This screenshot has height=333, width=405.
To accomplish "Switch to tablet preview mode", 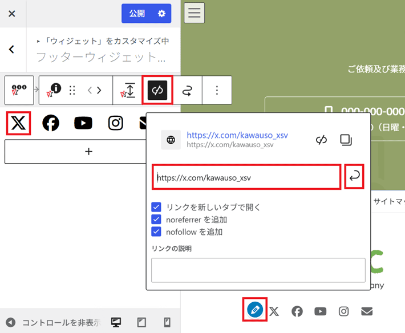I will tap(141, 322).
